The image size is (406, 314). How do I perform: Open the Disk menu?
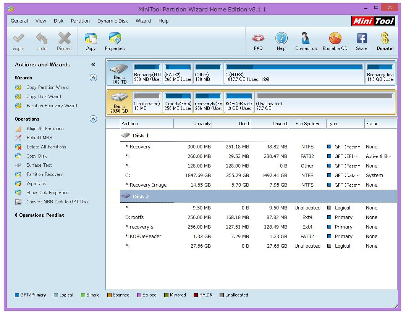click(x=58, y=21)
